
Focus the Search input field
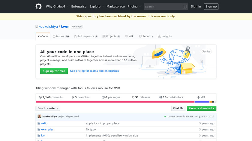tap(166, 7)
